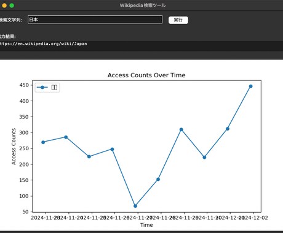Viewport: 283px width, 233px height.
Task: Focus the search input containing 日本
Action: (95, 20)
